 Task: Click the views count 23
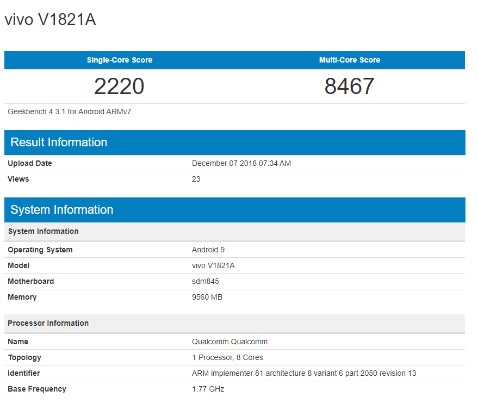[196, 179]
